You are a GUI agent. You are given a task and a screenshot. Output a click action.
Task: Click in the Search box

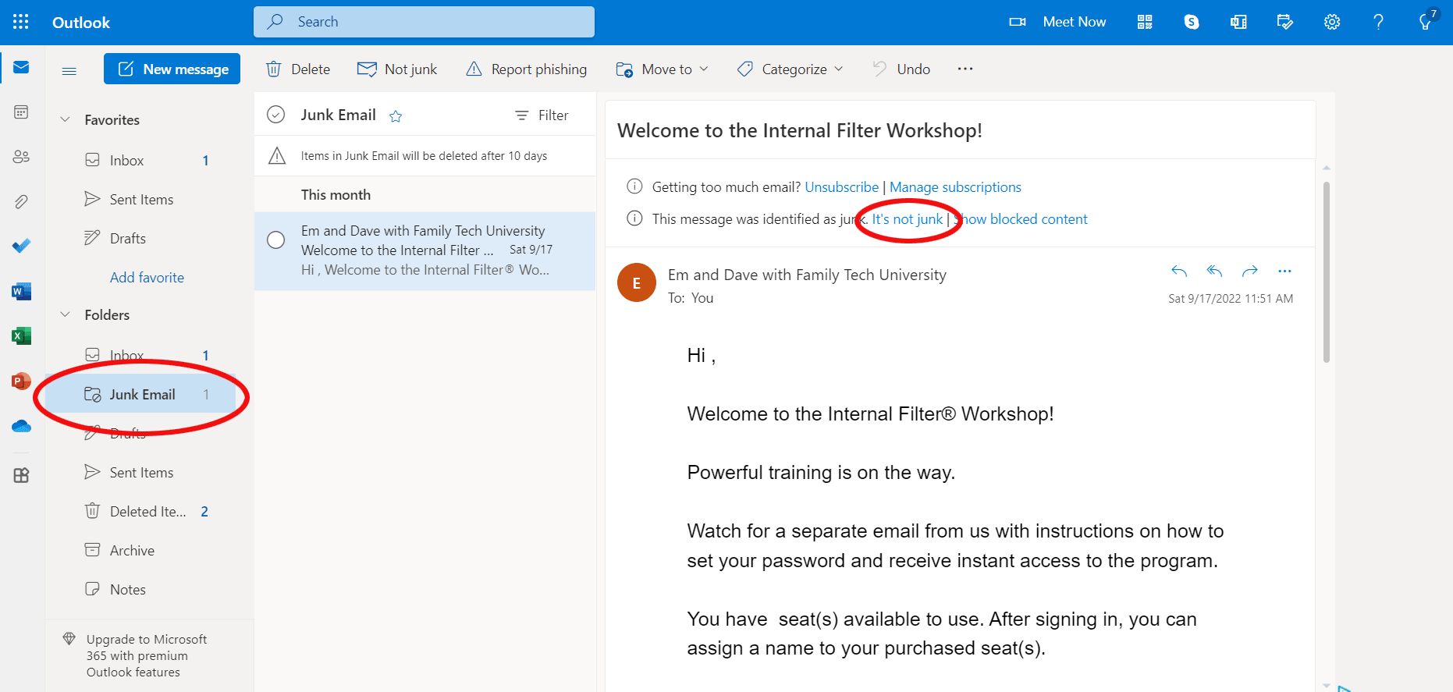click(x=424, y=22)
